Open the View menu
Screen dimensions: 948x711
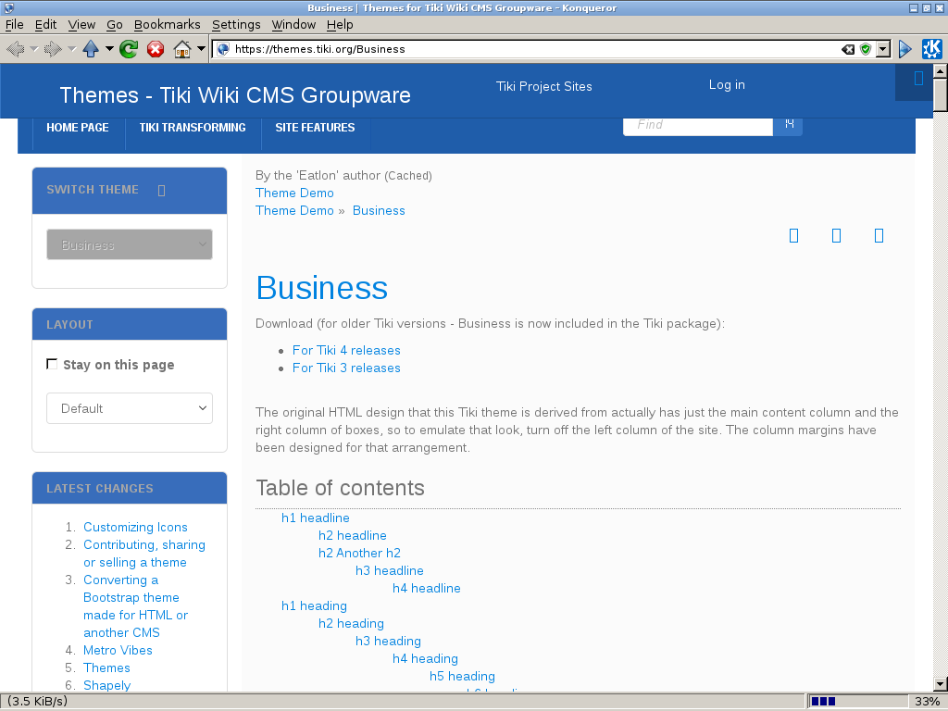[x=81, y=25]
